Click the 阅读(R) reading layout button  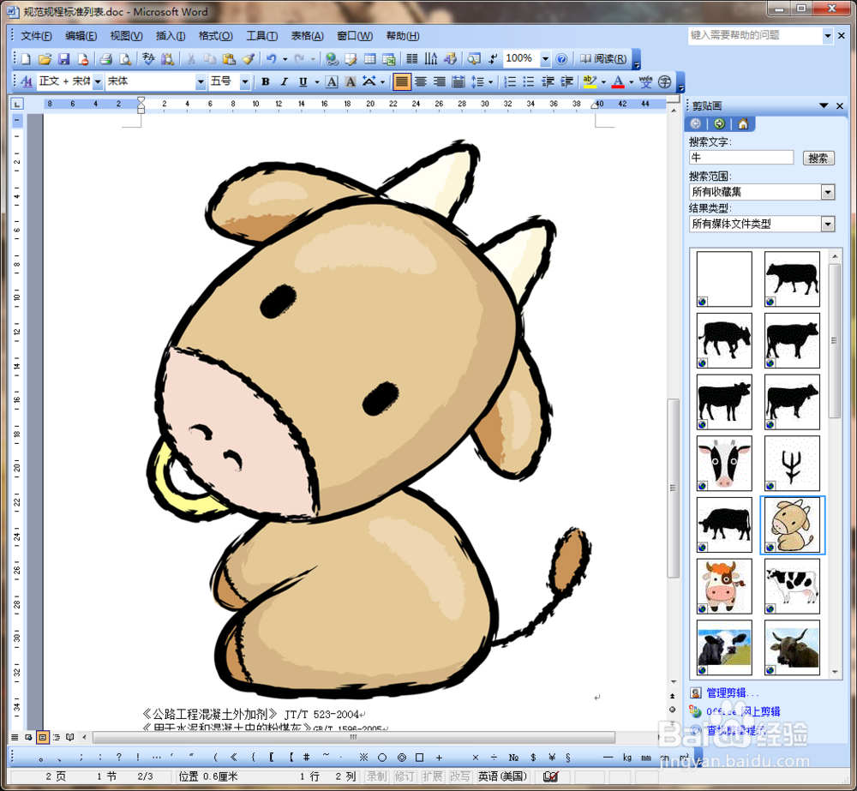(x=603, y=58)
